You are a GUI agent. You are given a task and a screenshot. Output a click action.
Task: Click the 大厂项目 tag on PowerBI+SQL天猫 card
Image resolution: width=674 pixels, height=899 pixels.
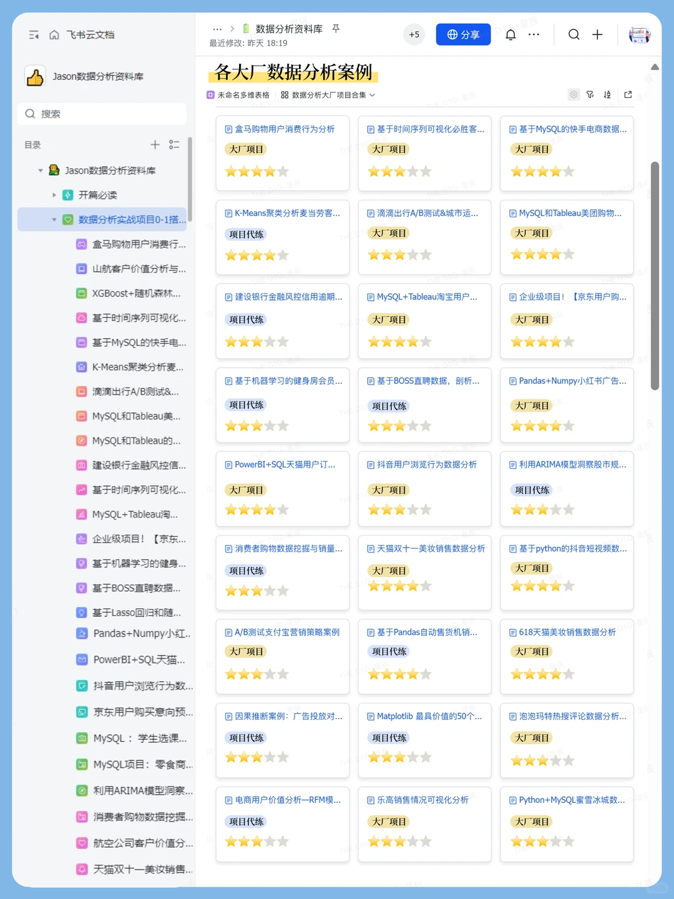[247, 490]
